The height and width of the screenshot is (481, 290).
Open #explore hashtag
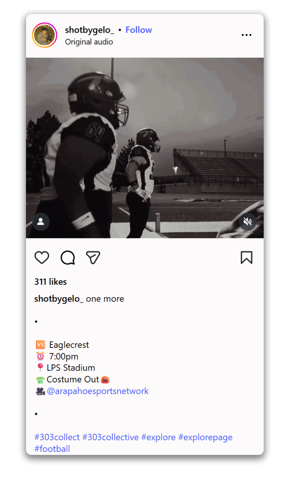click(158, 437)
